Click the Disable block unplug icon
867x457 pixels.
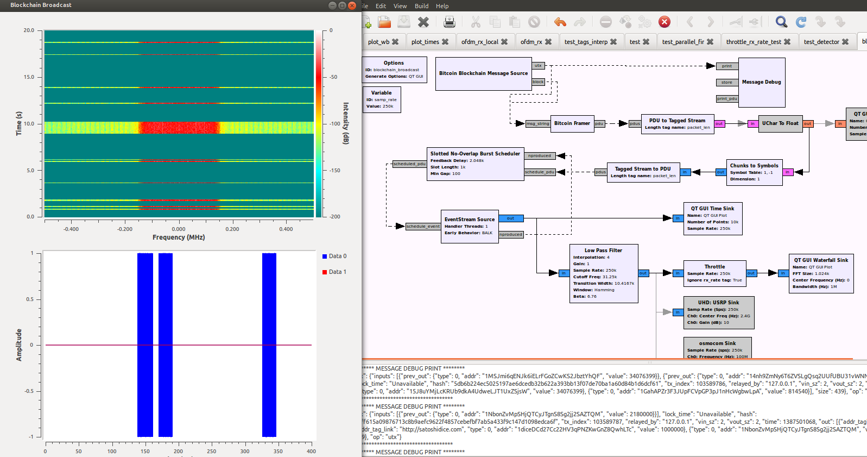[x=755, y=22]
